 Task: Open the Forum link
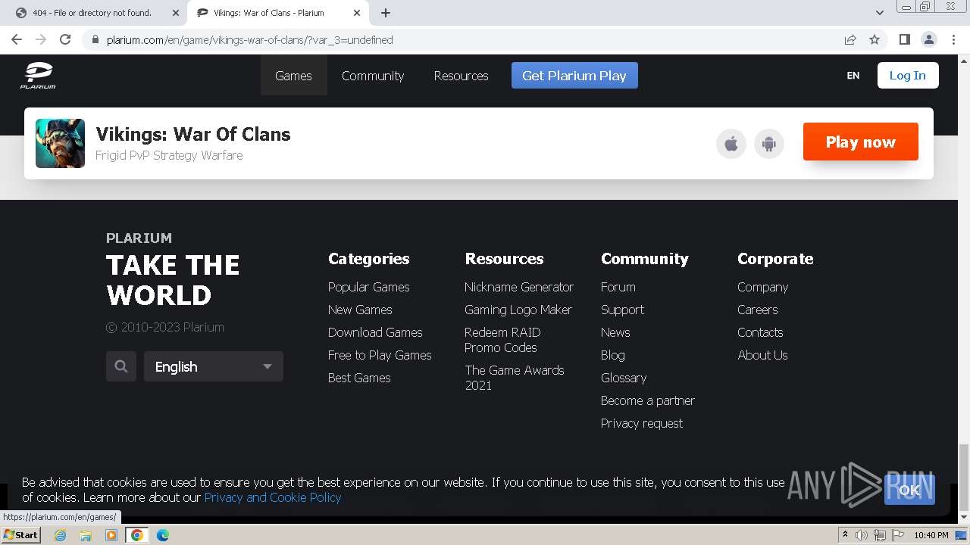pos(618,287)
